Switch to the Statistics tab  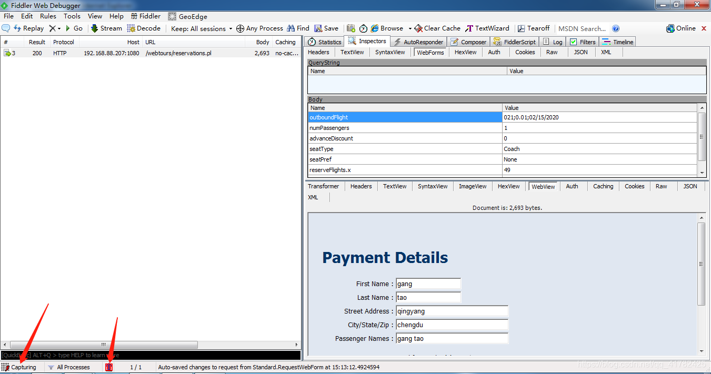tap(325, 42)
